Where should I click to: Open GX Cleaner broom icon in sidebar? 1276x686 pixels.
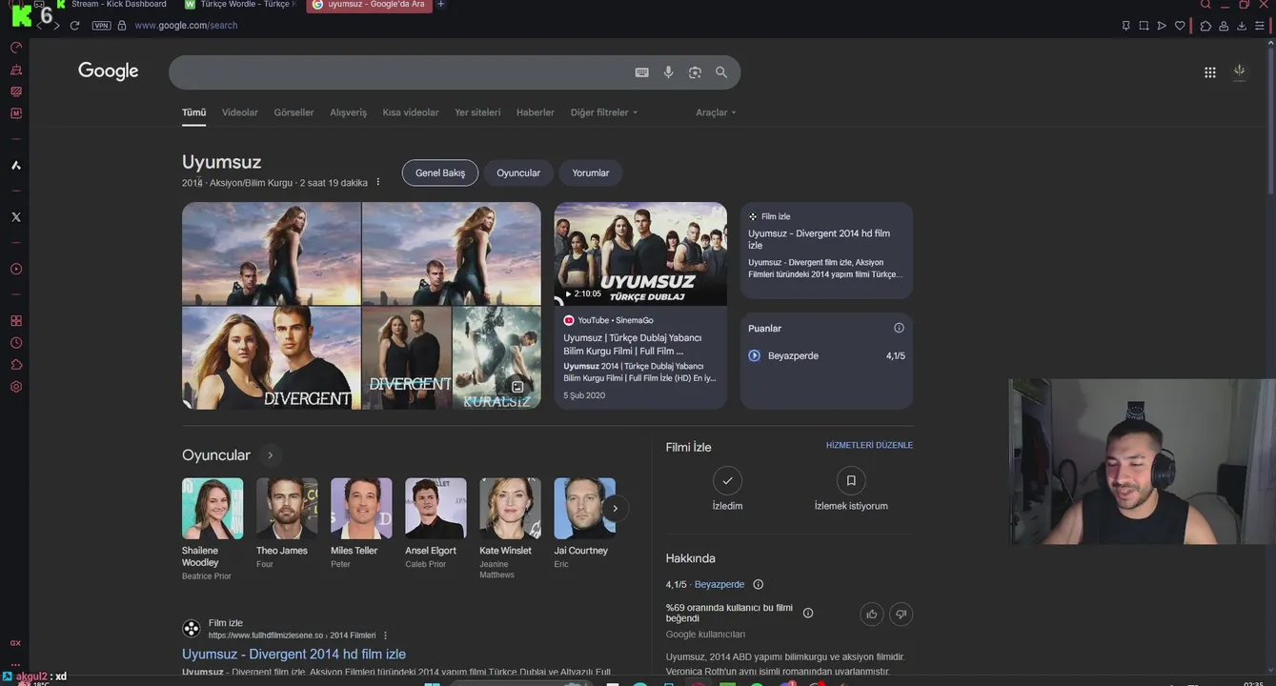pyautogui.click(x=16, y=70)
